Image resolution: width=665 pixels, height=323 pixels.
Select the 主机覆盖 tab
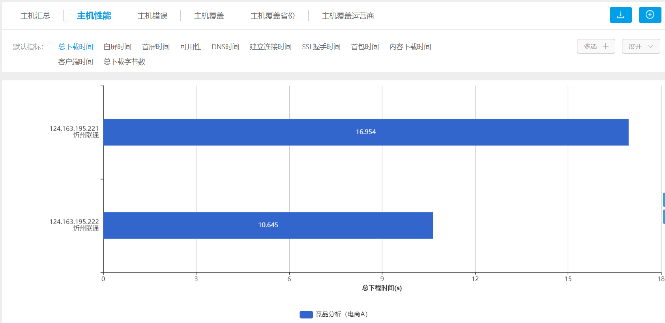point(209,16)
